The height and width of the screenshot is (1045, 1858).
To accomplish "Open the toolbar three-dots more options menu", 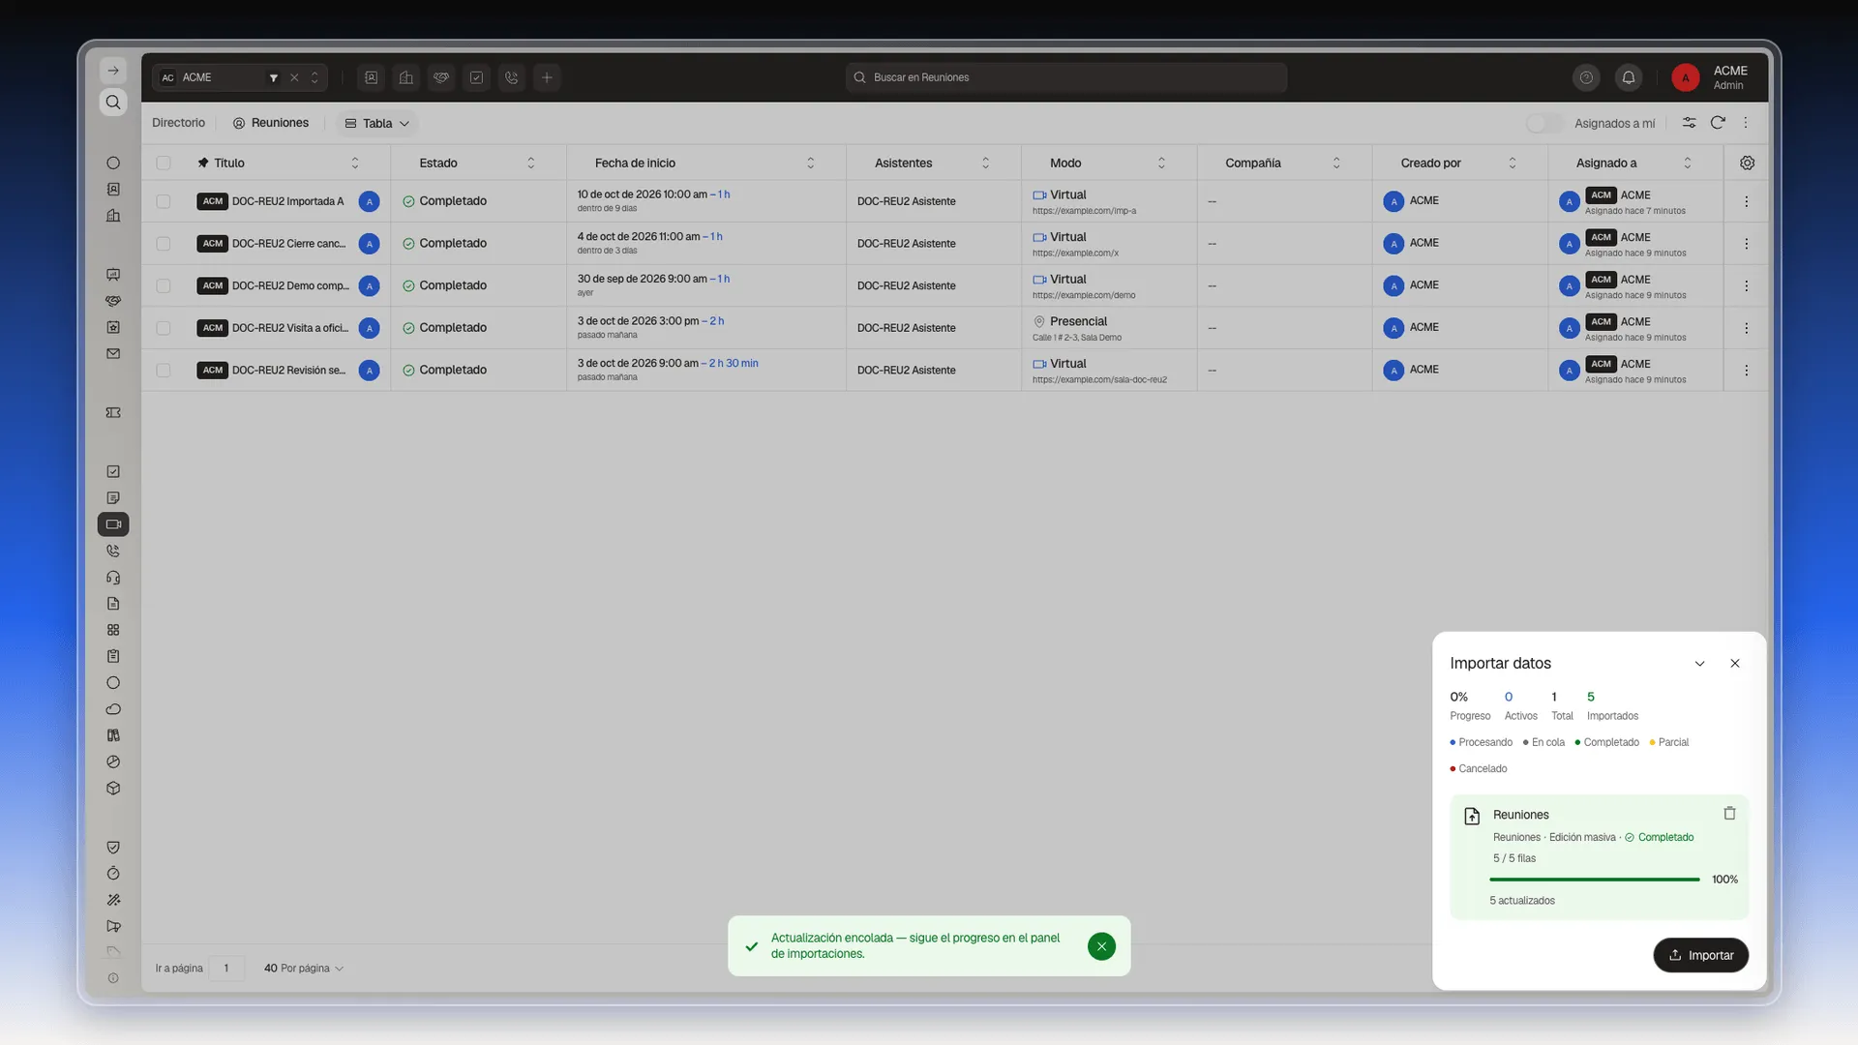I will (1746, 123).
